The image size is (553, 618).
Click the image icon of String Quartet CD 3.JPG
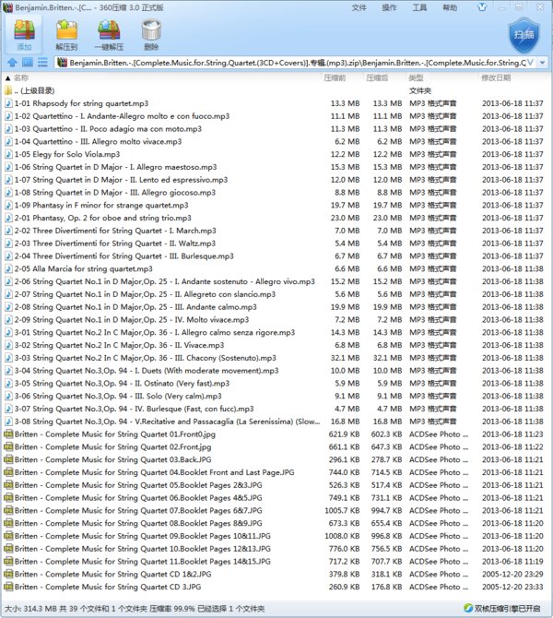(x=8, y=587)
